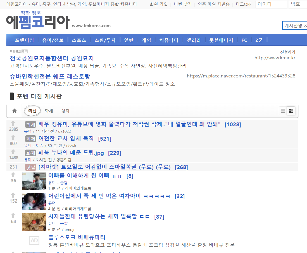Click upvote arrow next to 아빠를 이해하게 된 아빠

click(x=13, y=175)
